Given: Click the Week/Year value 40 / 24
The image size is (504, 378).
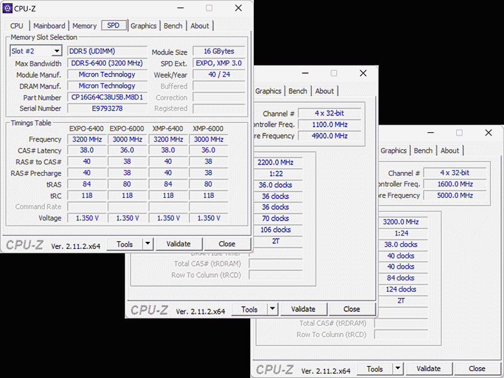Looking at the screenshot, I should pyautogui.click(x=219, y=74).
